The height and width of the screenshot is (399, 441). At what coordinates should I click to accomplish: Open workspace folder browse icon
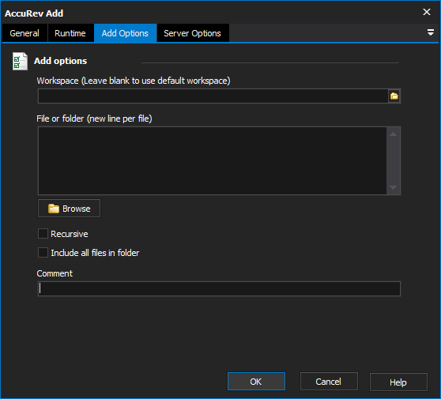coord(394,96)
